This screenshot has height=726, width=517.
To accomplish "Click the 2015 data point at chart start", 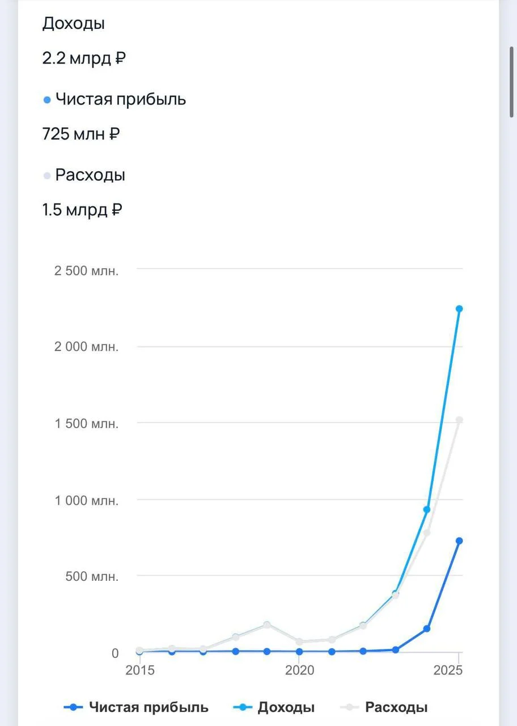I will pyautogui.click(x=139, y=651).
